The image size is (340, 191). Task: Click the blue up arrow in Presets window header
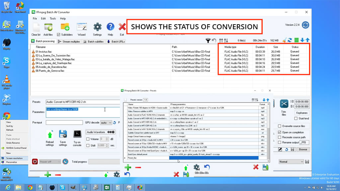pyautogui.click(x=268, y=100)
